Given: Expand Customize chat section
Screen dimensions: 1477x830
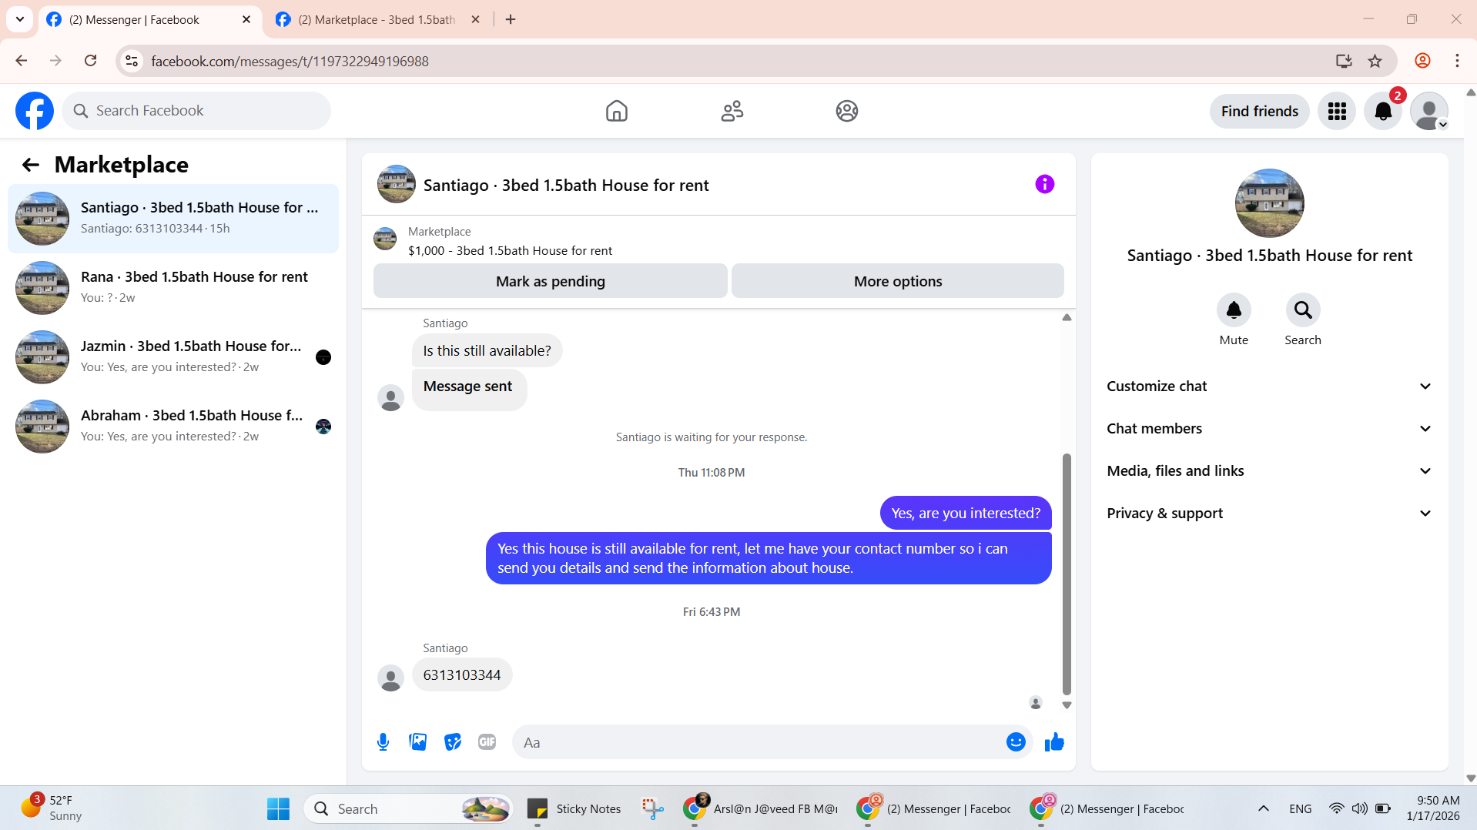Looking at the screenshot, I should click(x=1269, y=387).
